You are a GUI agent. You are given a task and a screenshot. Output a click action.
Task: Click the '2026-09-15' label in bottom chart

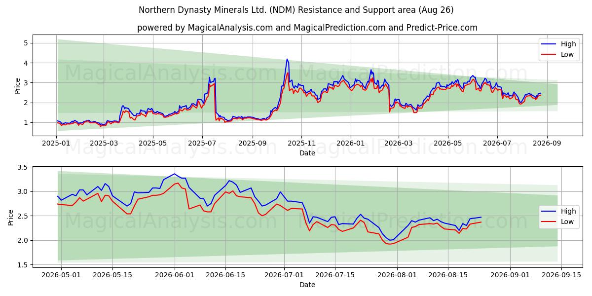tap(560, 275)
